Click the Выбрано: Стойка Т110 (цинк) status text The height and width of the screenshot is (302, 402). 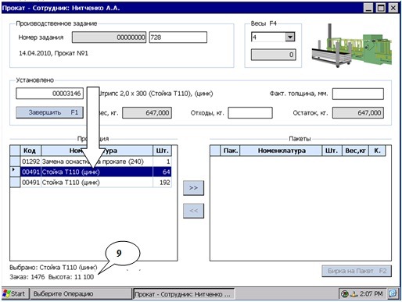pos(53,268)
